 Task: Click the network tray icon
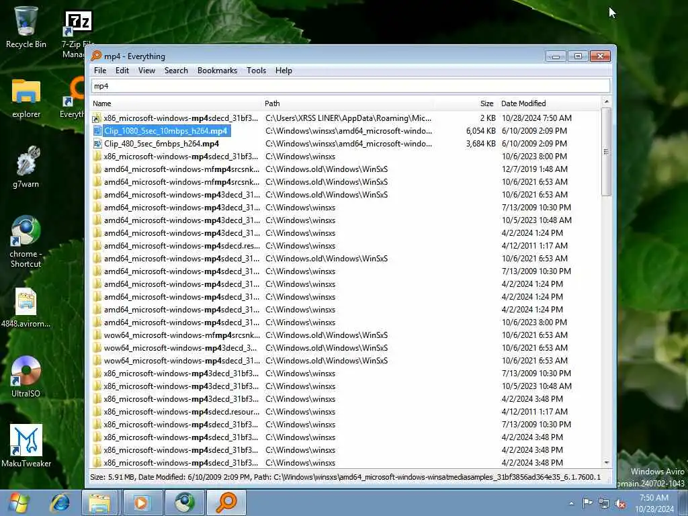click(604, 504)
